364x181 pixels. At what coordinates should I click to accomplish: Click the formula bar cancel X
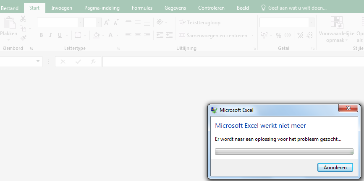click(63, 62)
